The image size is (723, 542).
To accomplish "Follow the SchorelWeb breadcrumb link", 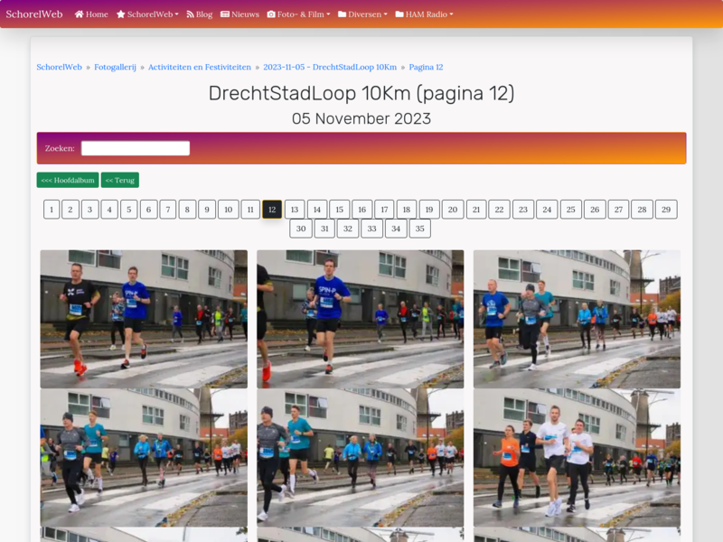I will tap(59, 67).
